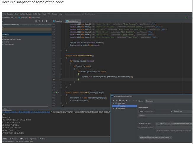This screenshot has height=144, width=193.
Task: Click the green Build hammer icon in top toolbar
Action: coord(186,17)
